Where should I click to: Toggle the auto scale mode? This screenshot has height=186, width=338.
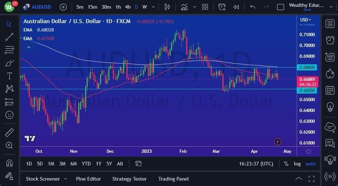click(310, 164)
